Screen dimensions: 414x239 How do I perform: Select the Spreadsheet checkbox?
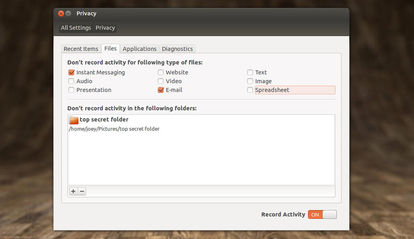[x=250, y=90]
